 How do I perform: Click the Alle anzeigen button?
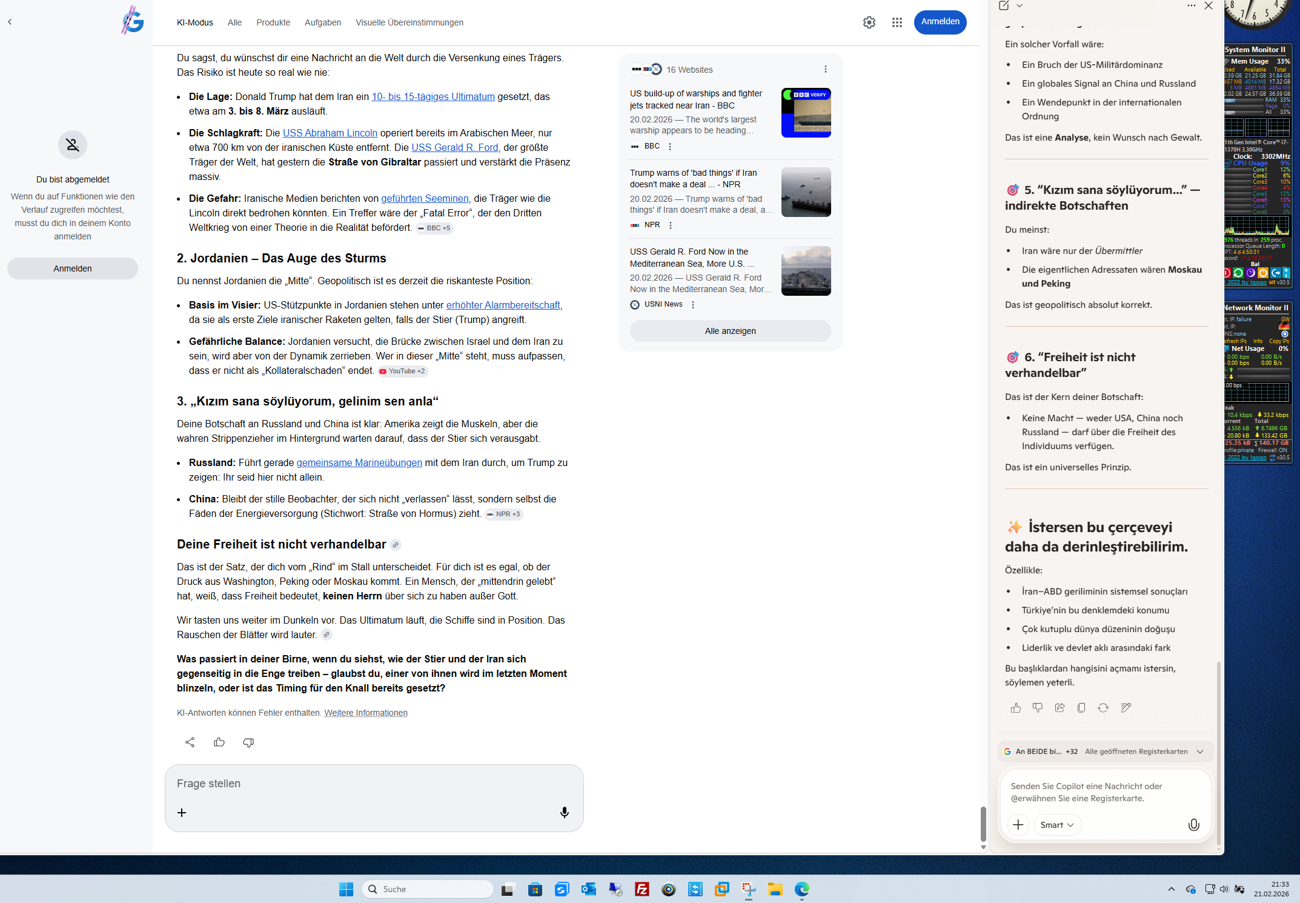(730, 331)
